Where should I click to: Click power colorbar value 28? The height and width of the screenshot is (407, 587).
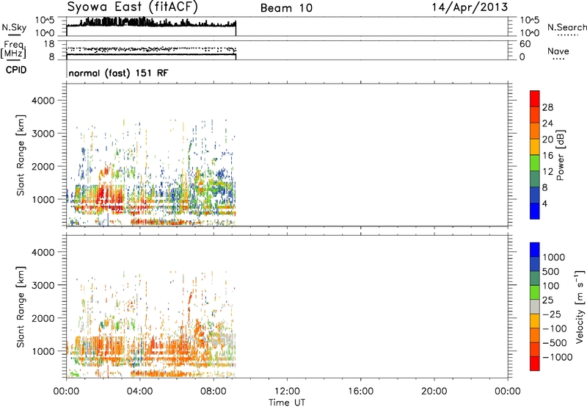coord(547,107)
